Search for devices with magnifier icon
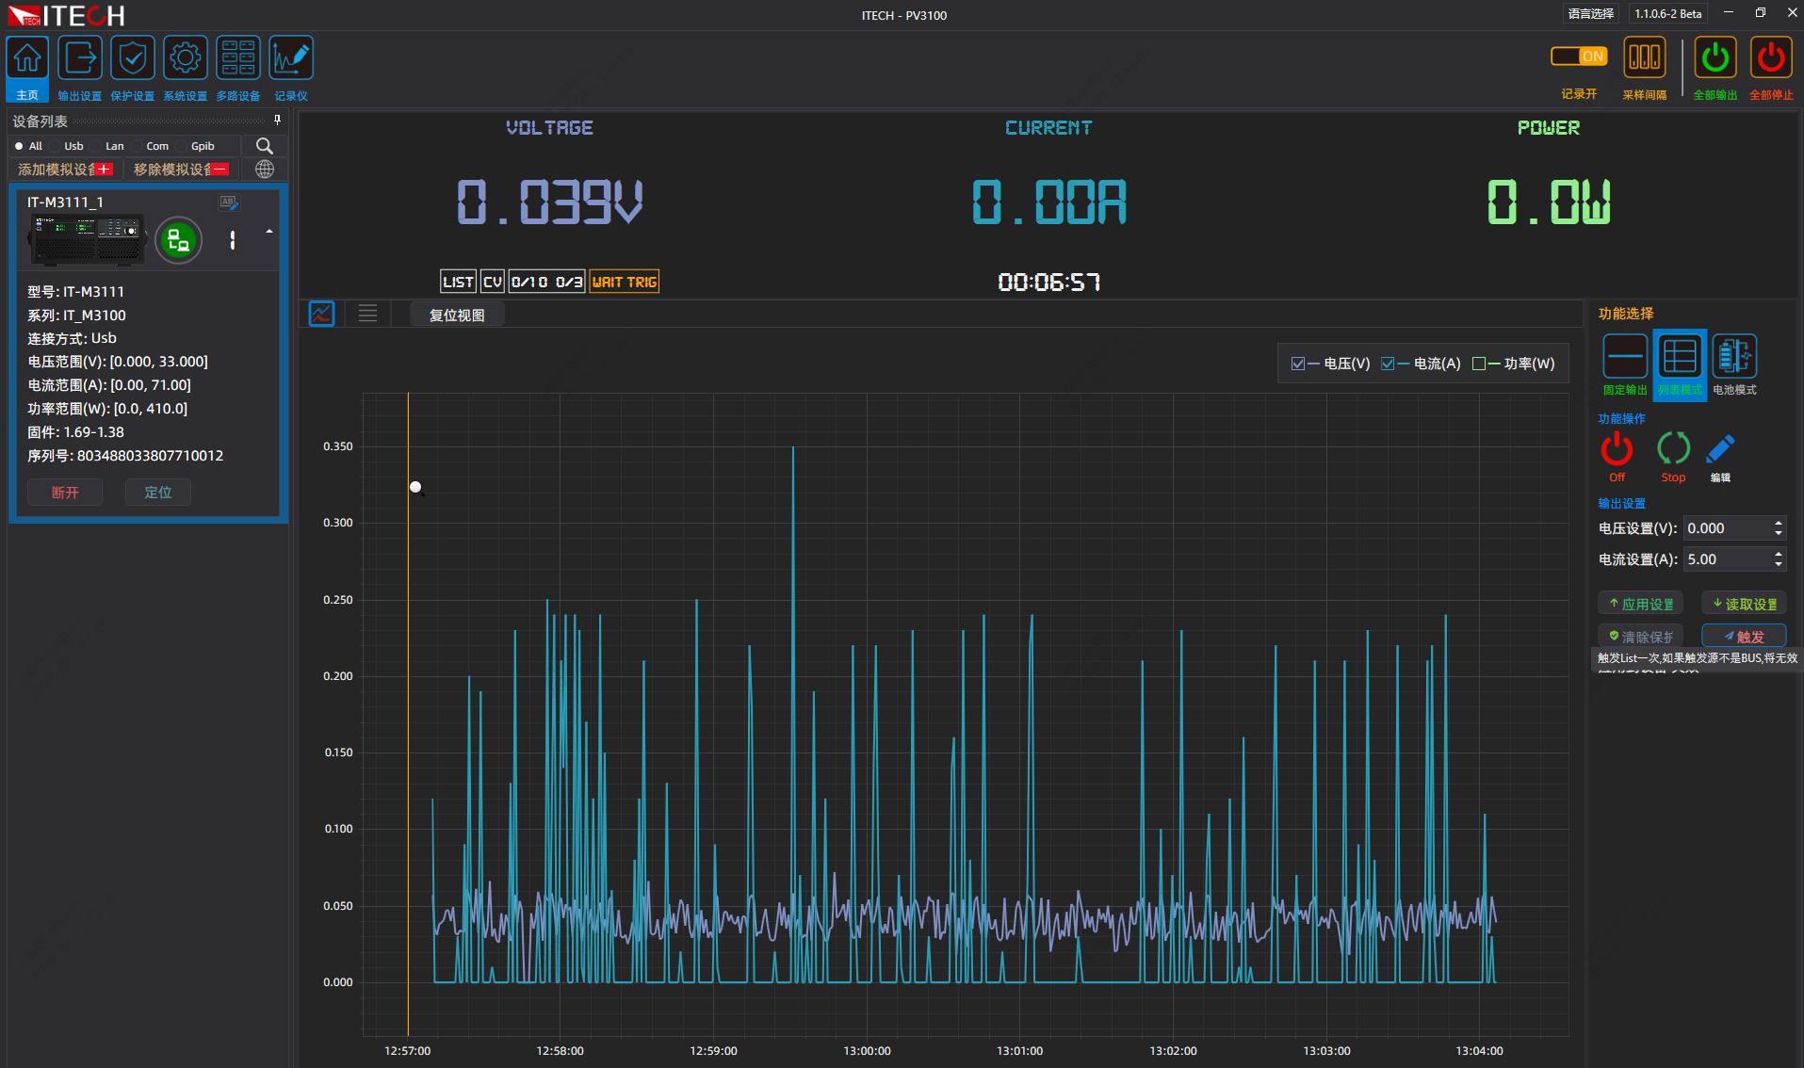Viewport: 1804px width, 1068px height. pyautogui.click(x=265, y=146)
